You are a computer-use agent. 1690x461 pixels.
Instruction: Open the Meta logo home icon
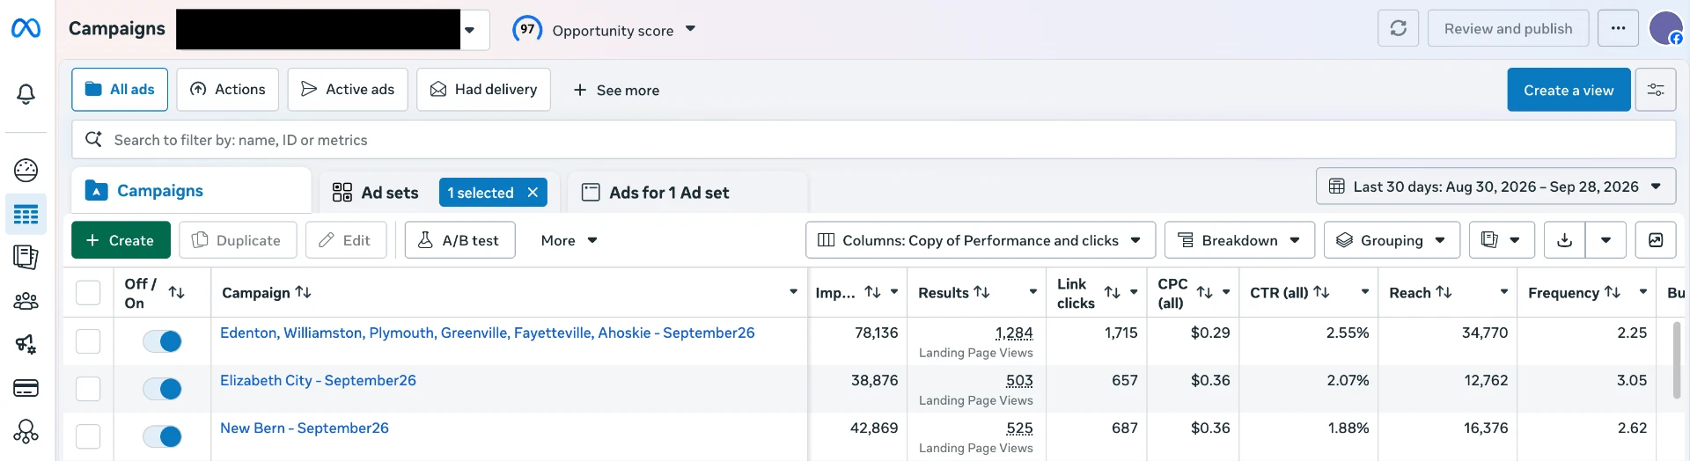(x=26, y=29)
